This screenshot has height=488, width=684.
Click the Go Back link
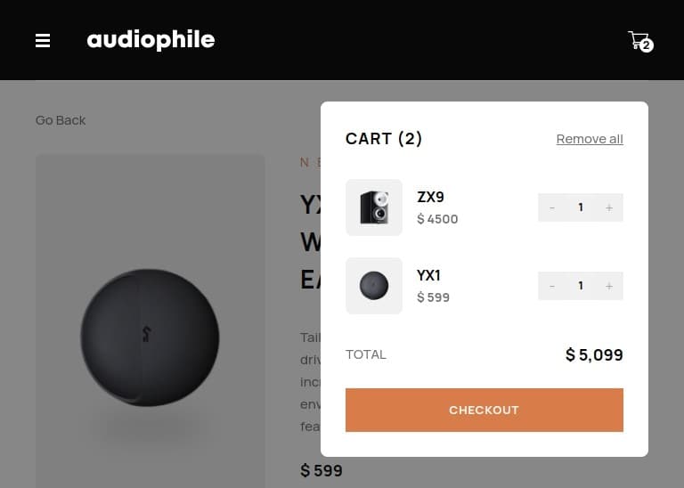click(x=61, y=120)
